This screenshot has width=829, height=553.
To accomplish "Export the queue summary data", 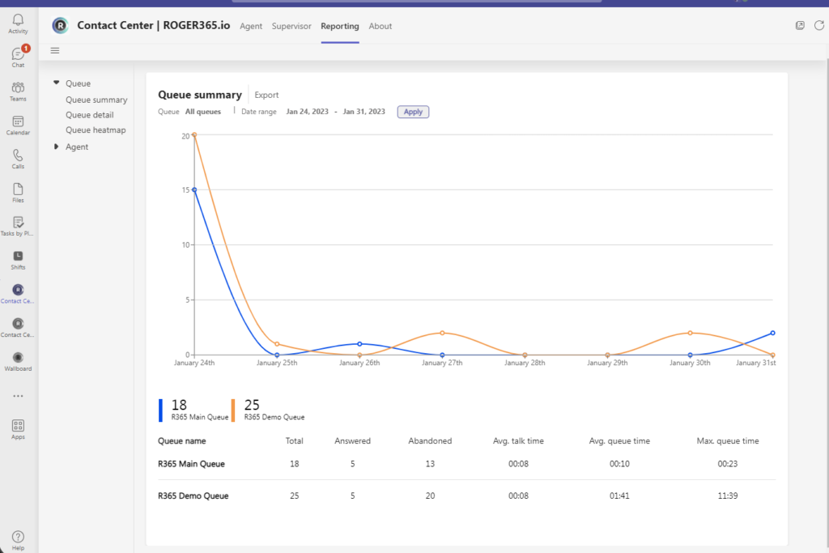I will click(266, 95).
